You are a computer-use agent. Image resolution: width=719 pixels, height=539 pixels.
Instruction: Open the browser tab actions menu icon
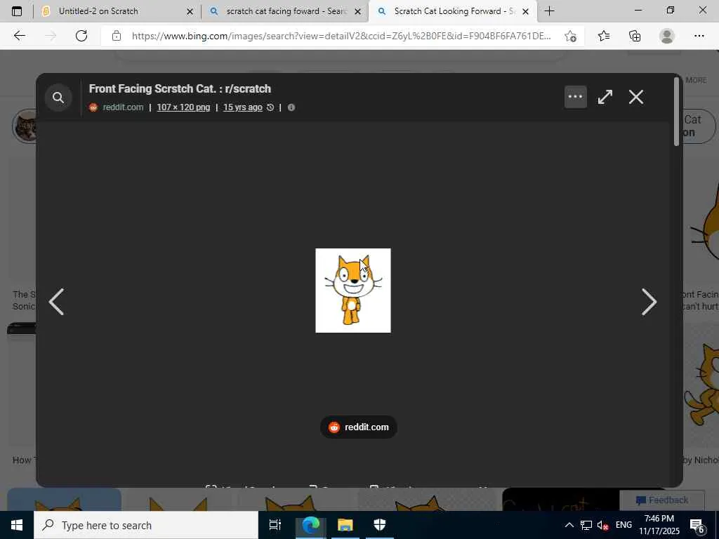click(x=17, y=11)
